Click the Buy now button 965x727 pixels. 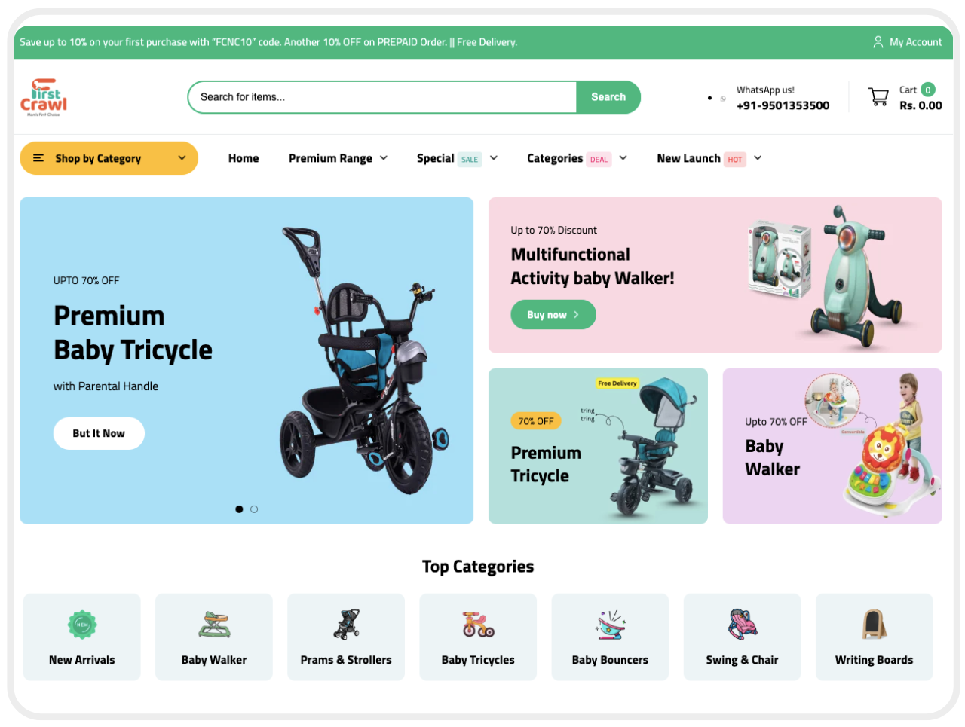tap(553, 315)
